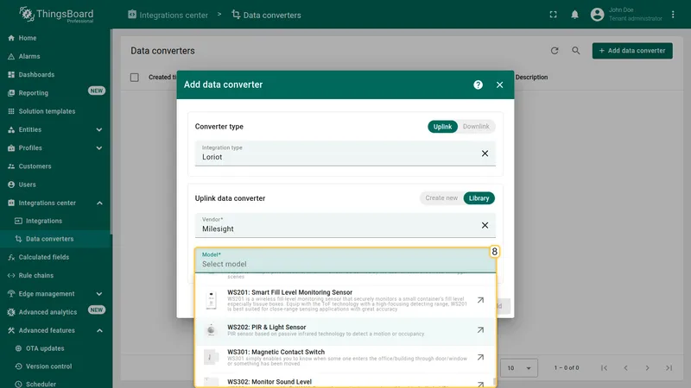Open Home in the sidebar
The image size is (691, 388).
click(55, 38)
